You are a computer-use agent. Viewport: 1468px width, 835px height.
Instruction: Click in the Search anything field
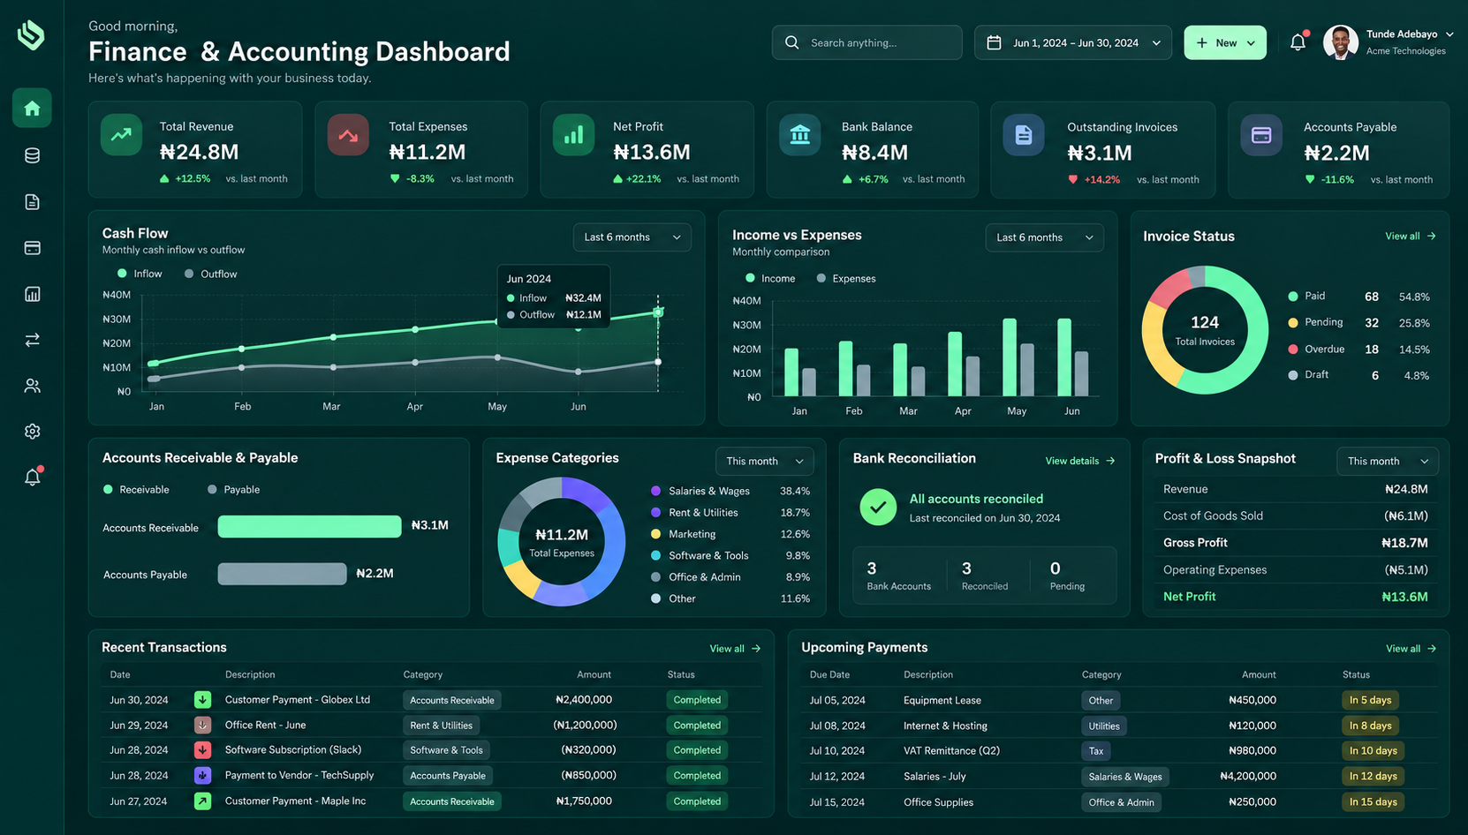click(866, 42)
